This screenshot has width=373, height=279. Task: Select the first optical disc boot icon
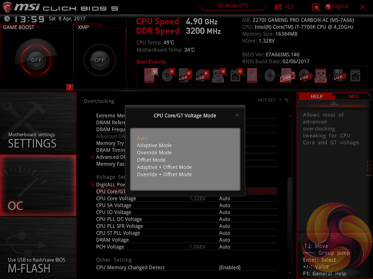coord(168,75)
